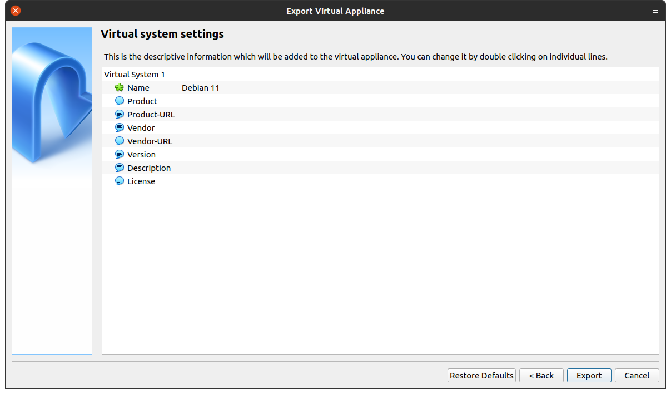Click the green star icon beside Name
The width and height of the screenshot is (671, 394).
pos(119,87)
